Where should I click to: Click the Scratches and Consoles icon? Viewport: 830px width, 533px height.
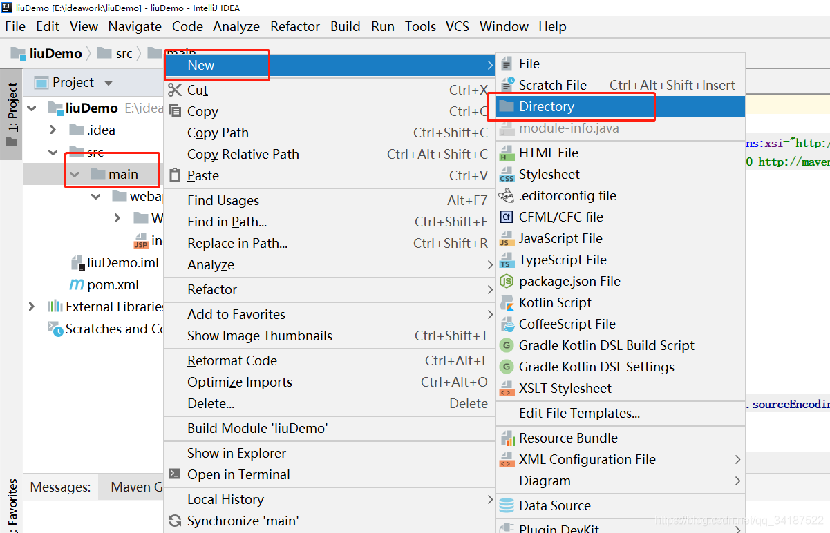tap(55, 329)
